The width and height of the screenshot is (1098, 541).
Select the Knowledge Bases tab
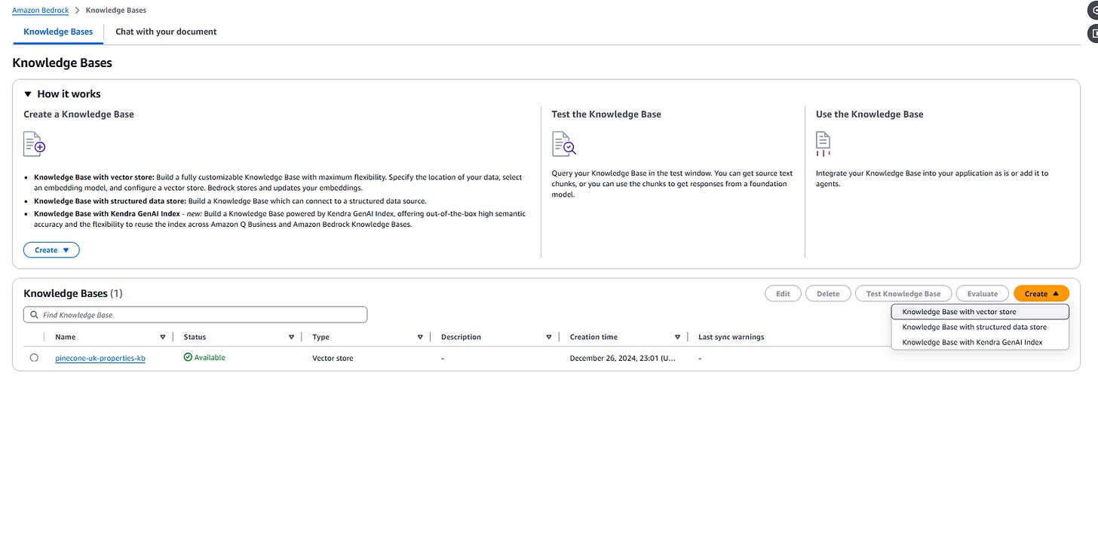coord(58,32)
